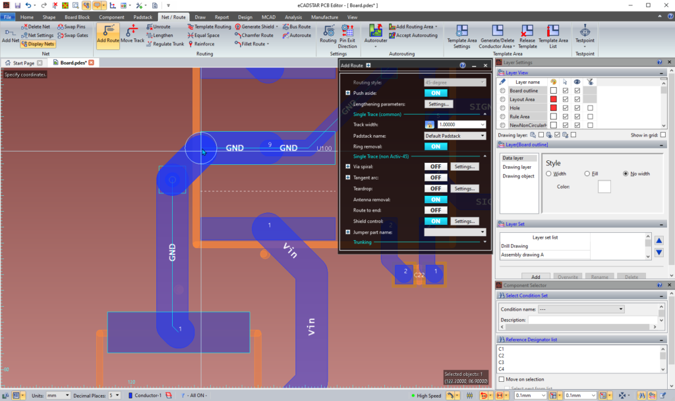The image size is (675, 401).
Task: Open the Analysis ribbon tab
Action: (x=293, y=17)
